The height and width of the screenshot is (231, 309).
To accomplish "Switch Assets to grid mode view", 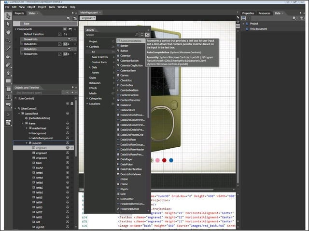I will 142,35.
